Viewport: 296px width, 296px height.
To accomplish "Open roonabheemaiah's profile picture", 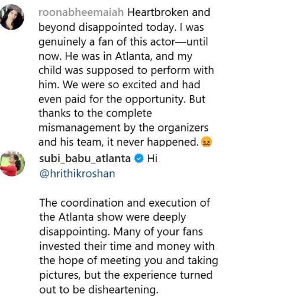I will tap(12, 17).
